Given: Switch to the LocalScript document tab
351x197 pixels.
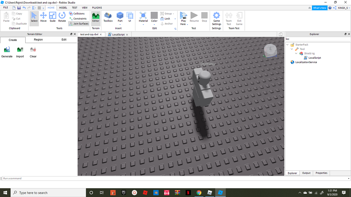Looking at the screenshot, I should [119, 34].
